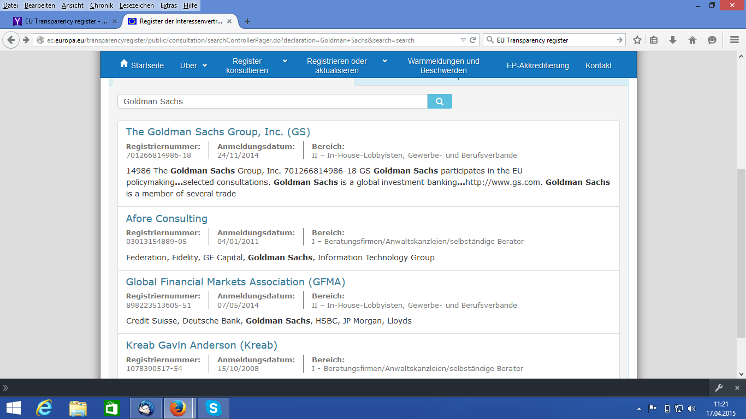The image size is (746, 419).
Task: Open the EP-Akkreditierung link
Action: coord(538,65)
